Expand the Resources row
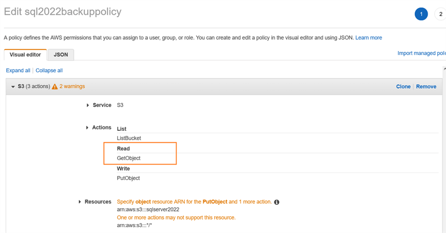The height and width of the screenshot is (233, 446). pyautogui.click(x=80, y=202)
